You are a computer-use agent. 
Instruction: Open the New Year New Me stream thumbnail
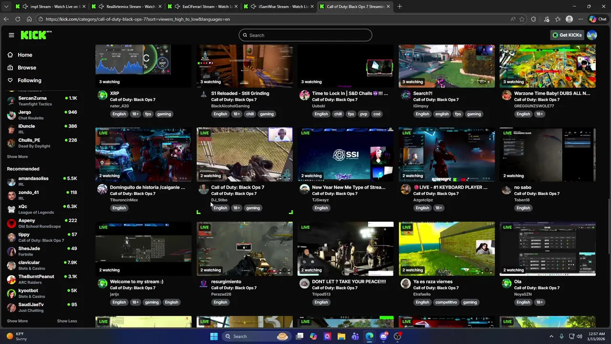coord(346,154)
